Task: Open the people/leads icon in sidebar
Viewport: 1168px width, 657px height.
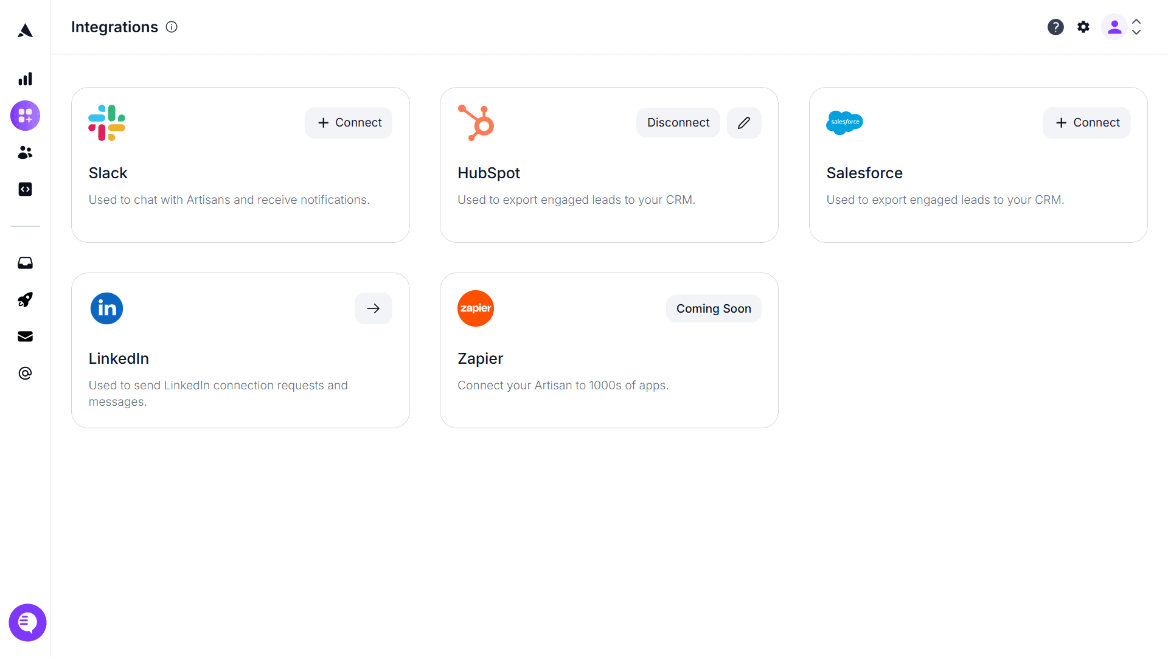Action: pyautogui.click(x=25, y=153)
